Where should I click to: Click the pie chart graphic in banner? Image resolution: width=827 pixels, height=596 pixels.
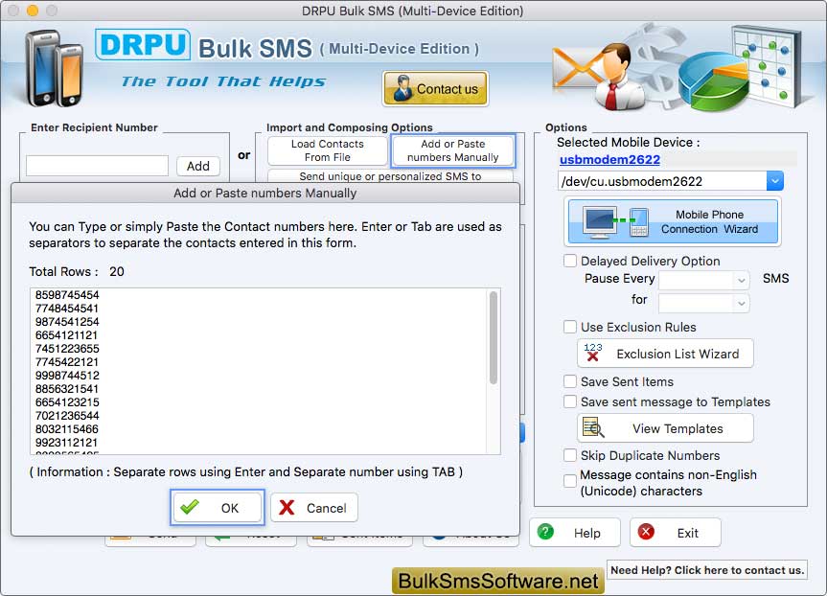pyautogui.click(x=714, y=82)
